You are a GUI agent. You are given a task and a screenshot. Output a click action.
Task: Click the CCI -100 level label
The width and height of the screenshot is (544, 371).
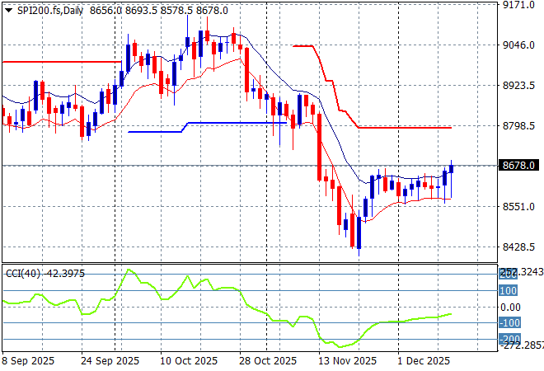click(x=508, y=323)
